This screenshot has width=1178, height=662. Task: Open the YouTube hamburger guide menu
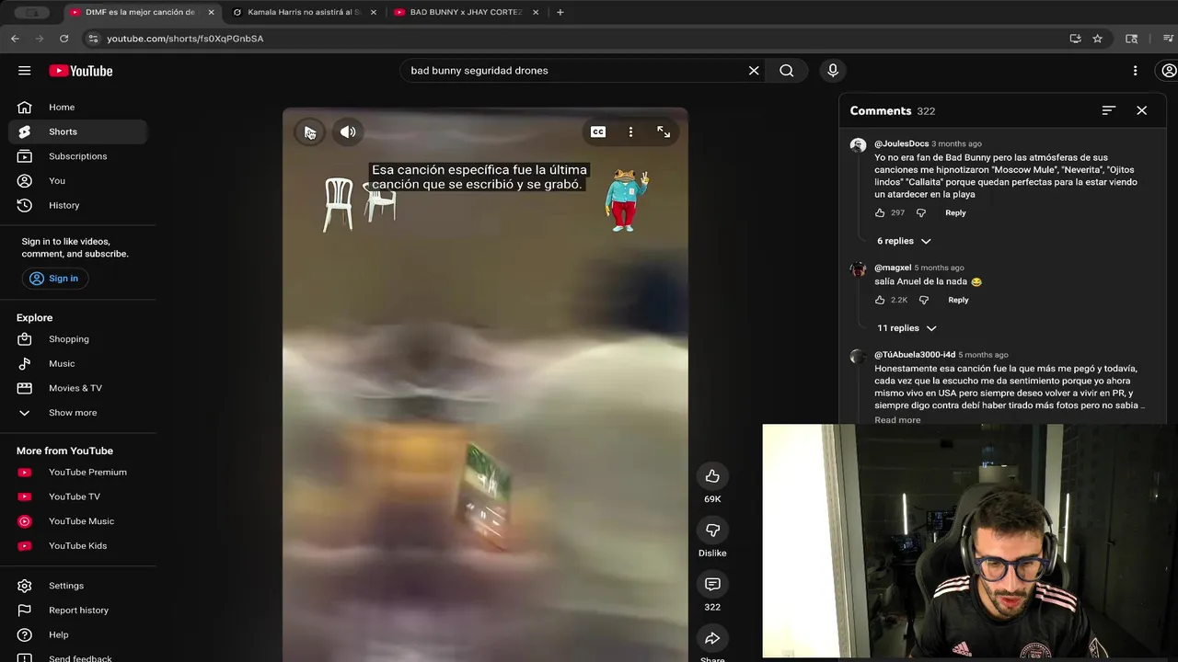click(x=25, y=71)
